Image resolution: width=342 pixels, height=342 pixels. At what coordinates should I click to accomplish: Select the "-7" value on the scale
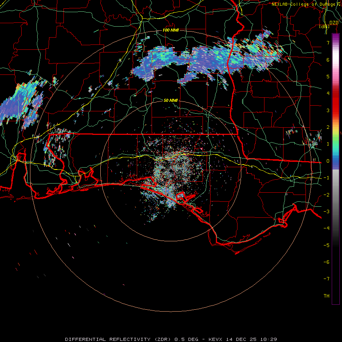pyautogui.click(x=326, y=279)
